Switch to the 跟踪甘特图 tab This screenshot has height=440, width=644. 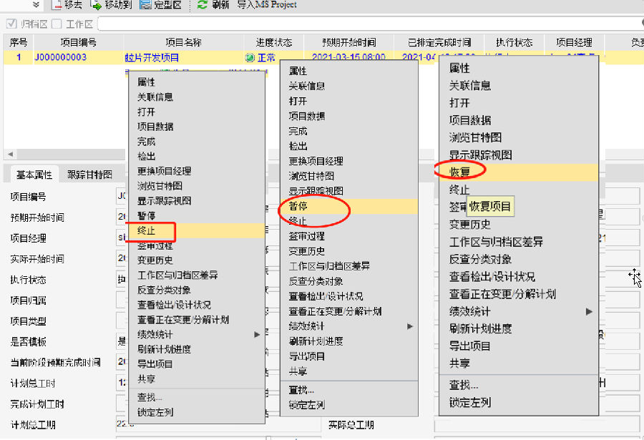89,175
